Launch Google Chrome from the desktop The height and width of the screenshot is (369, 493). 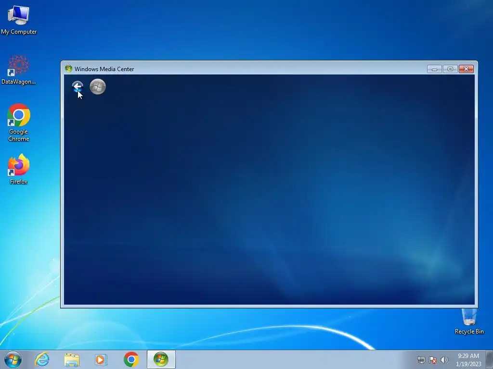[19, 123]
